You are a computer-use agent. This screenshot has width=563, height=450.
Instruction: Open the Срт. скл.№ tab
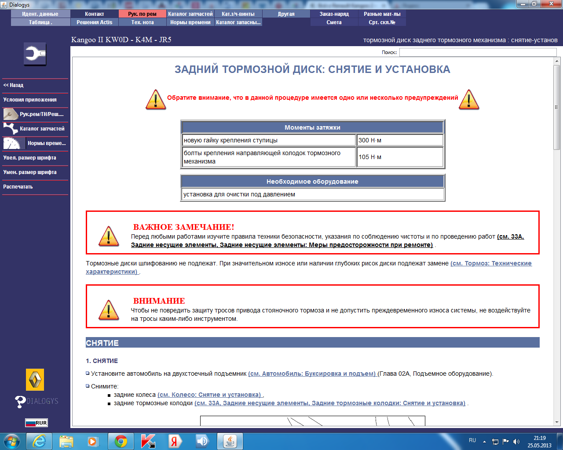click(382, 22)
